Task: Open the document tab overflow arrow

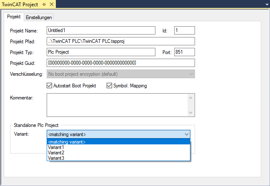Action: point(267,5)
